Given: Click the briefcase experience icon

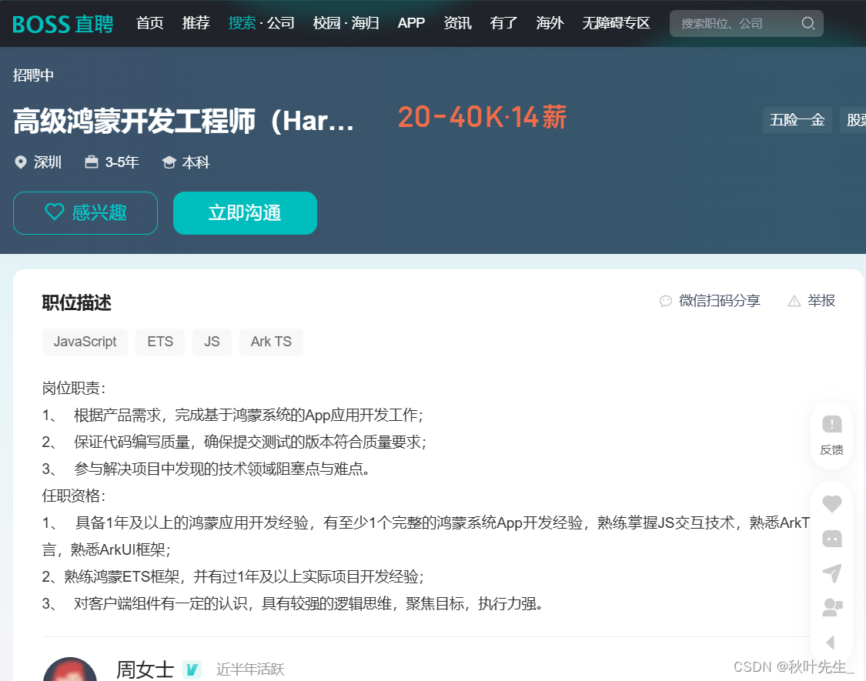Looking at the screenshot, I should click(x=91, y=162).
